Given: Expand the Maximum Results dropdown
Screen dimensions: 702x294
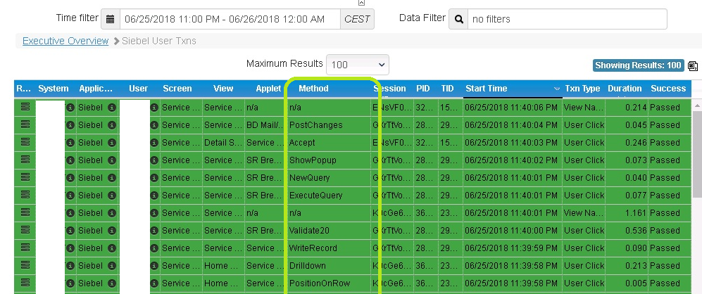Looking at the screenshot, I should [x=358, y=65].
